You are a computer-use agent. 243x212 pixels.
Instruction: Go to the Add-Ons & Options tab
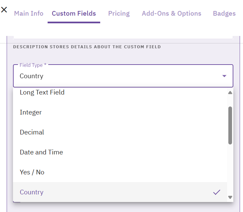pyautogui.click(x=171, y=13)
